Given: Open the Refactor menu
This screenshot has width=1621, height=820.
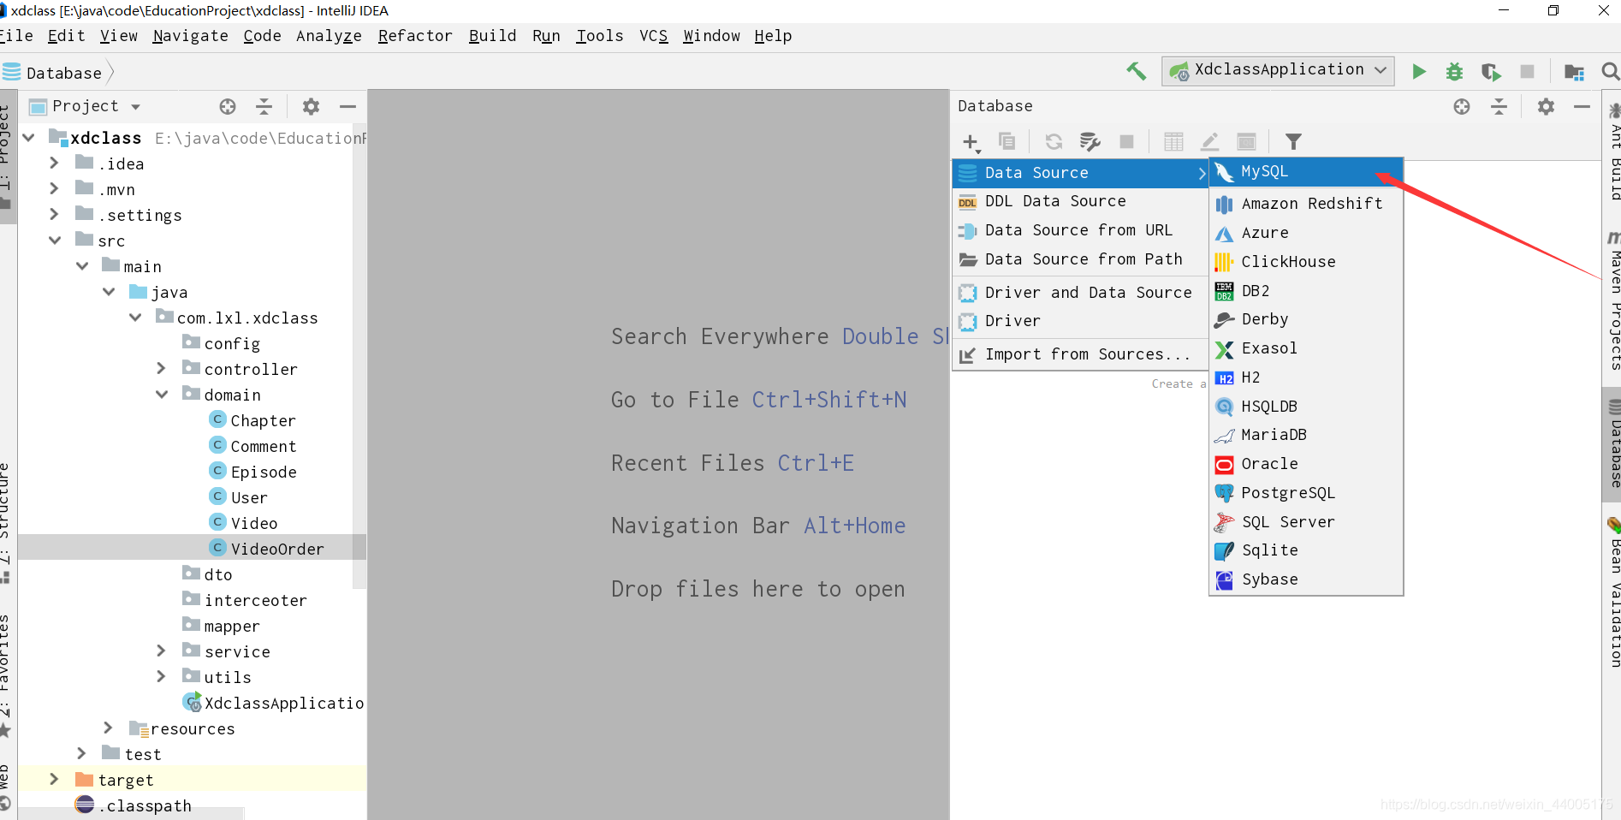Looking at the screenshot, I should (415, 36).
